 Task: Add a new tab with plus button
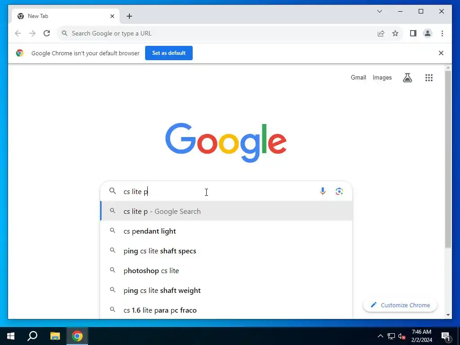(x=129, y=16)
